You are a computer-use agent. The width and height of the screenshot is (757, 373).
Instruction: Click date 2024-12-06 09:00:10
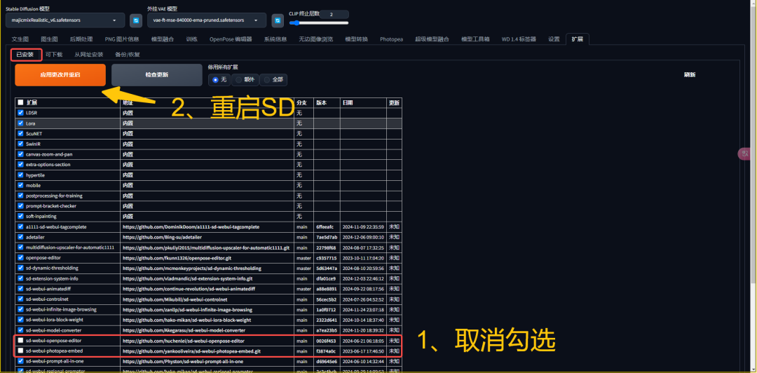[363, 237]
